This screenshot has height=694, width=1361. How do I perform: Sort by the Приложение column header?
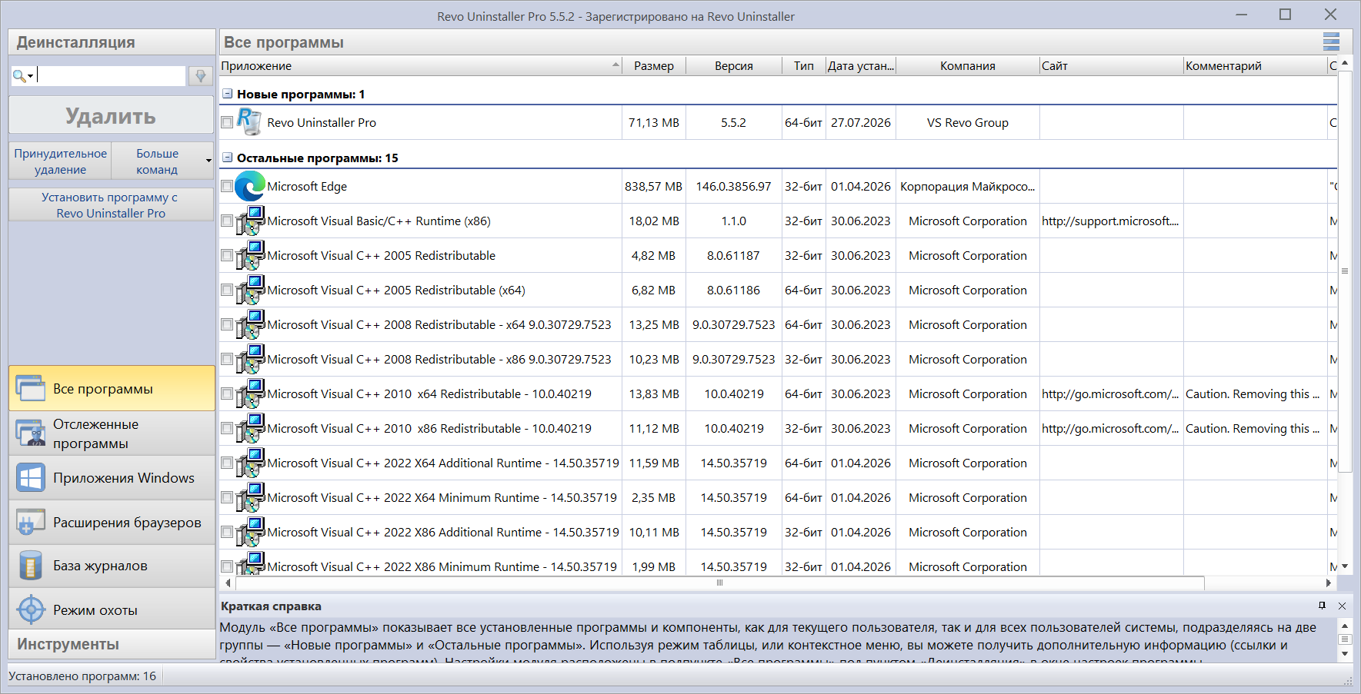click(421, 65)
